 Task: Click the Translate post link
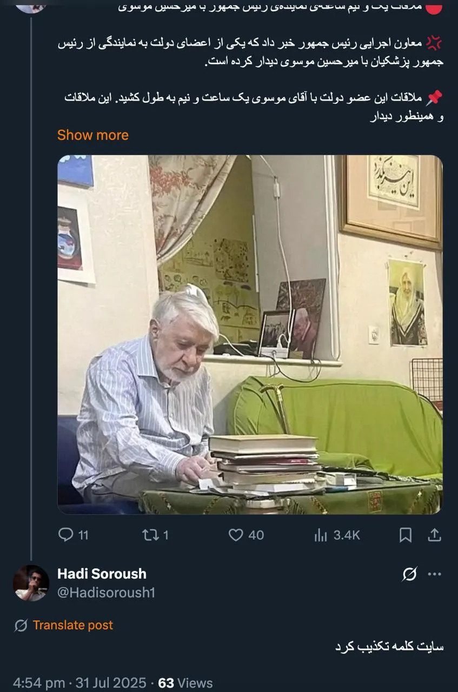point(73,626)
